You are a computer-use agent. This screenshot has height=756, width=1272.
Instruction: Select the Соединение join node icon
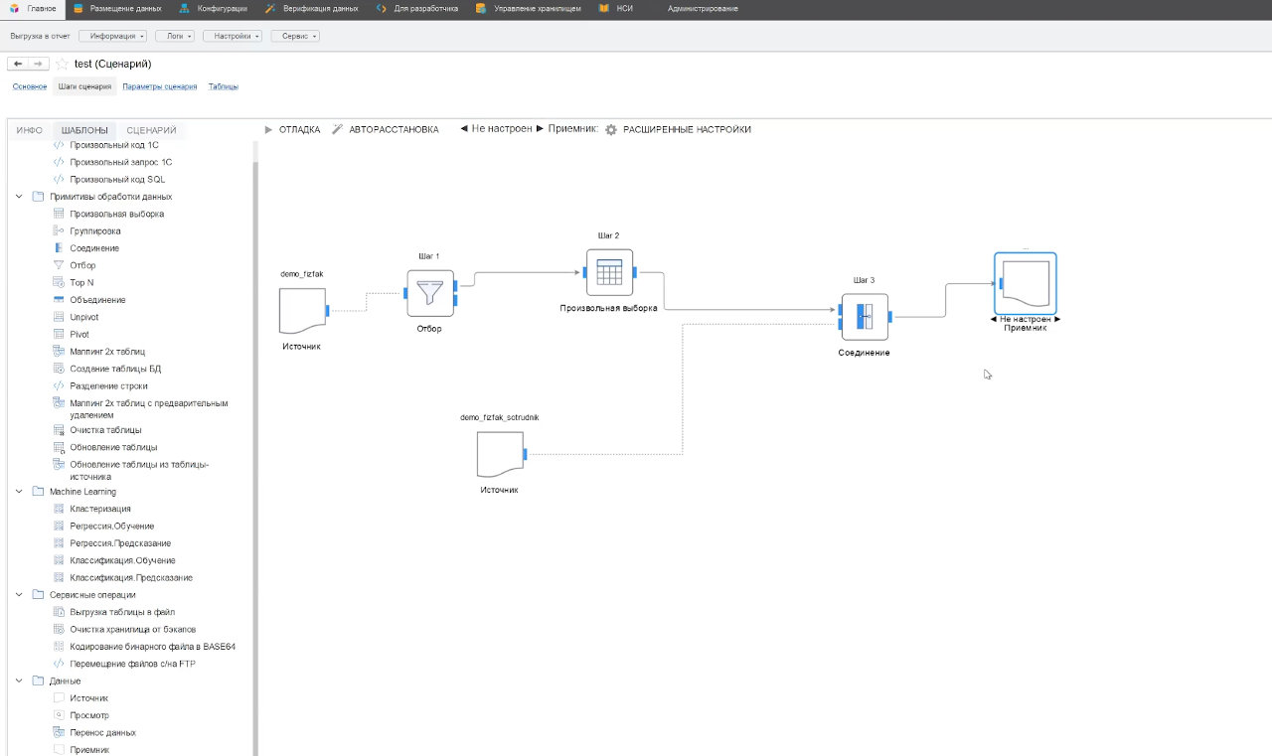pyautogui.click(x=865, y=317)
